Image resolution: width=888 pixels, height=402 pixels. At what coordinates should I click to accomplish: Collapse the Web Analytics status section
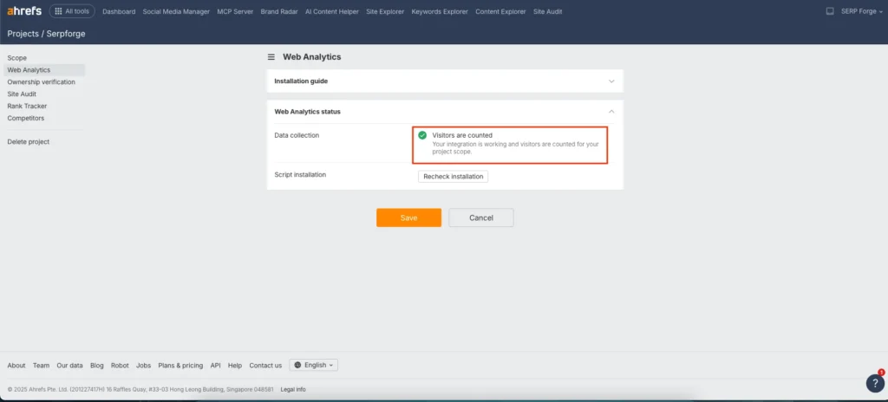point(610,112)
